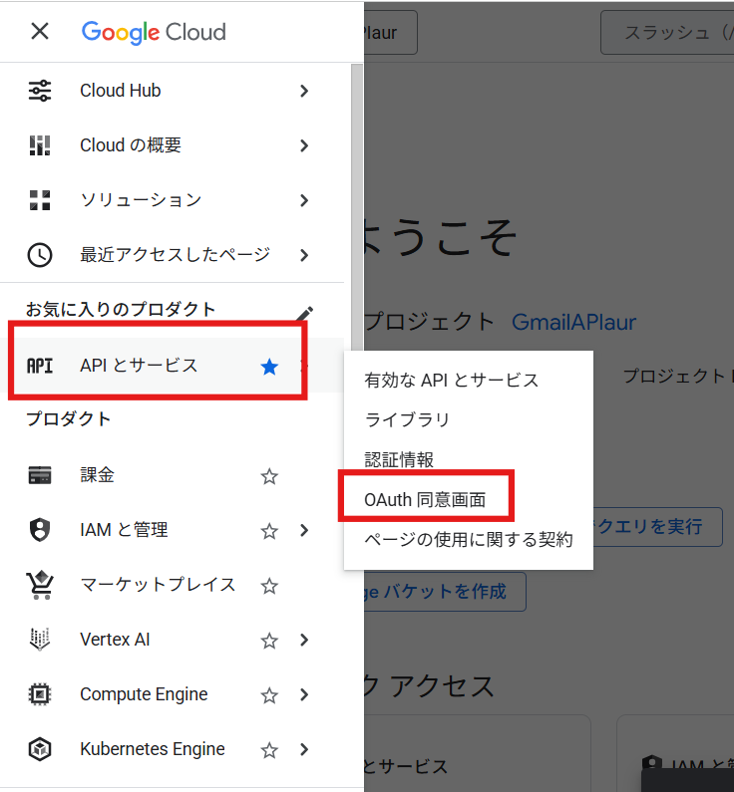
Task: Click the ソリューション grid icon
Action: [40, 200]
